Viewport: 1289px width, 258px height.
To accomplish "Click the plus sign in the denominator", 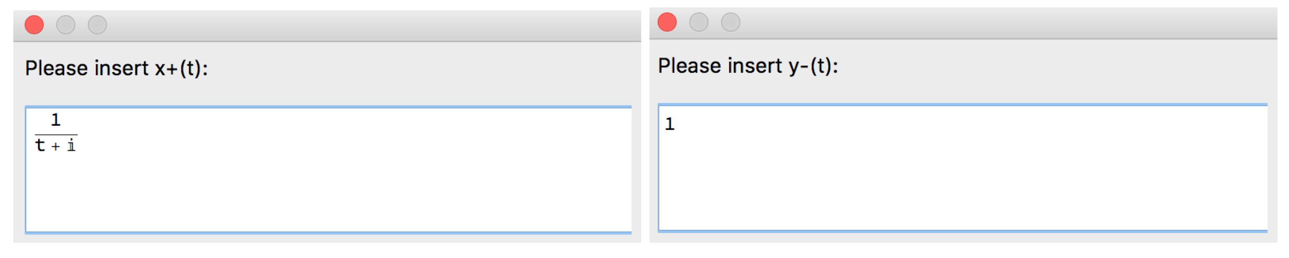I will (56, 146).
